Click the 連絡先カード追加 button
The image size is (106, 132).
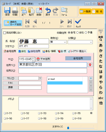[x=13, y=23]
